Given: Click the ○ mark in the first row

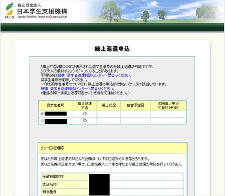Looking at the screenshot, I should (x=85, y=114).
